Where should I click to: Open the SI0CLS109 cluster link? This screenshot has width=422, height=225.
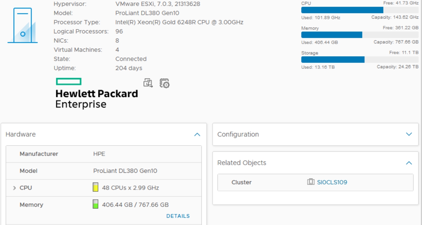[332, 182]
